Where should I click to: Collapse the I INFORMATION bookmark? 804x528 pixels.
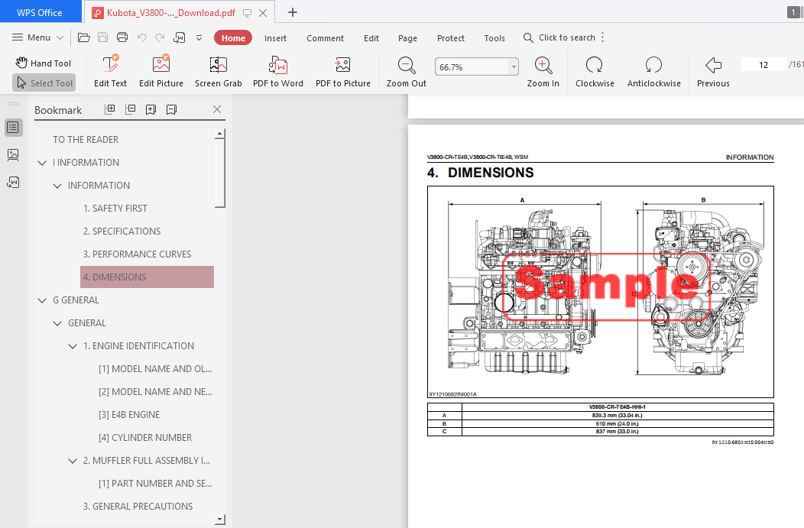(42, 163)
